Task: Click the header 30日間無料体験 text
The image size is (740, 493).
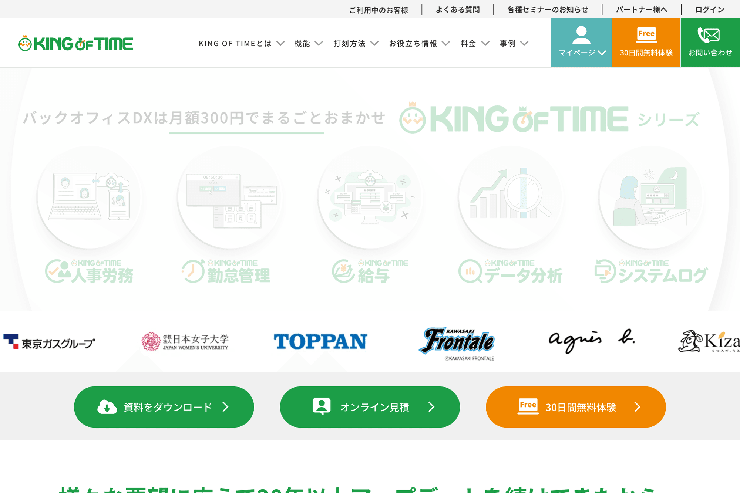Action: tap(646, 53)
